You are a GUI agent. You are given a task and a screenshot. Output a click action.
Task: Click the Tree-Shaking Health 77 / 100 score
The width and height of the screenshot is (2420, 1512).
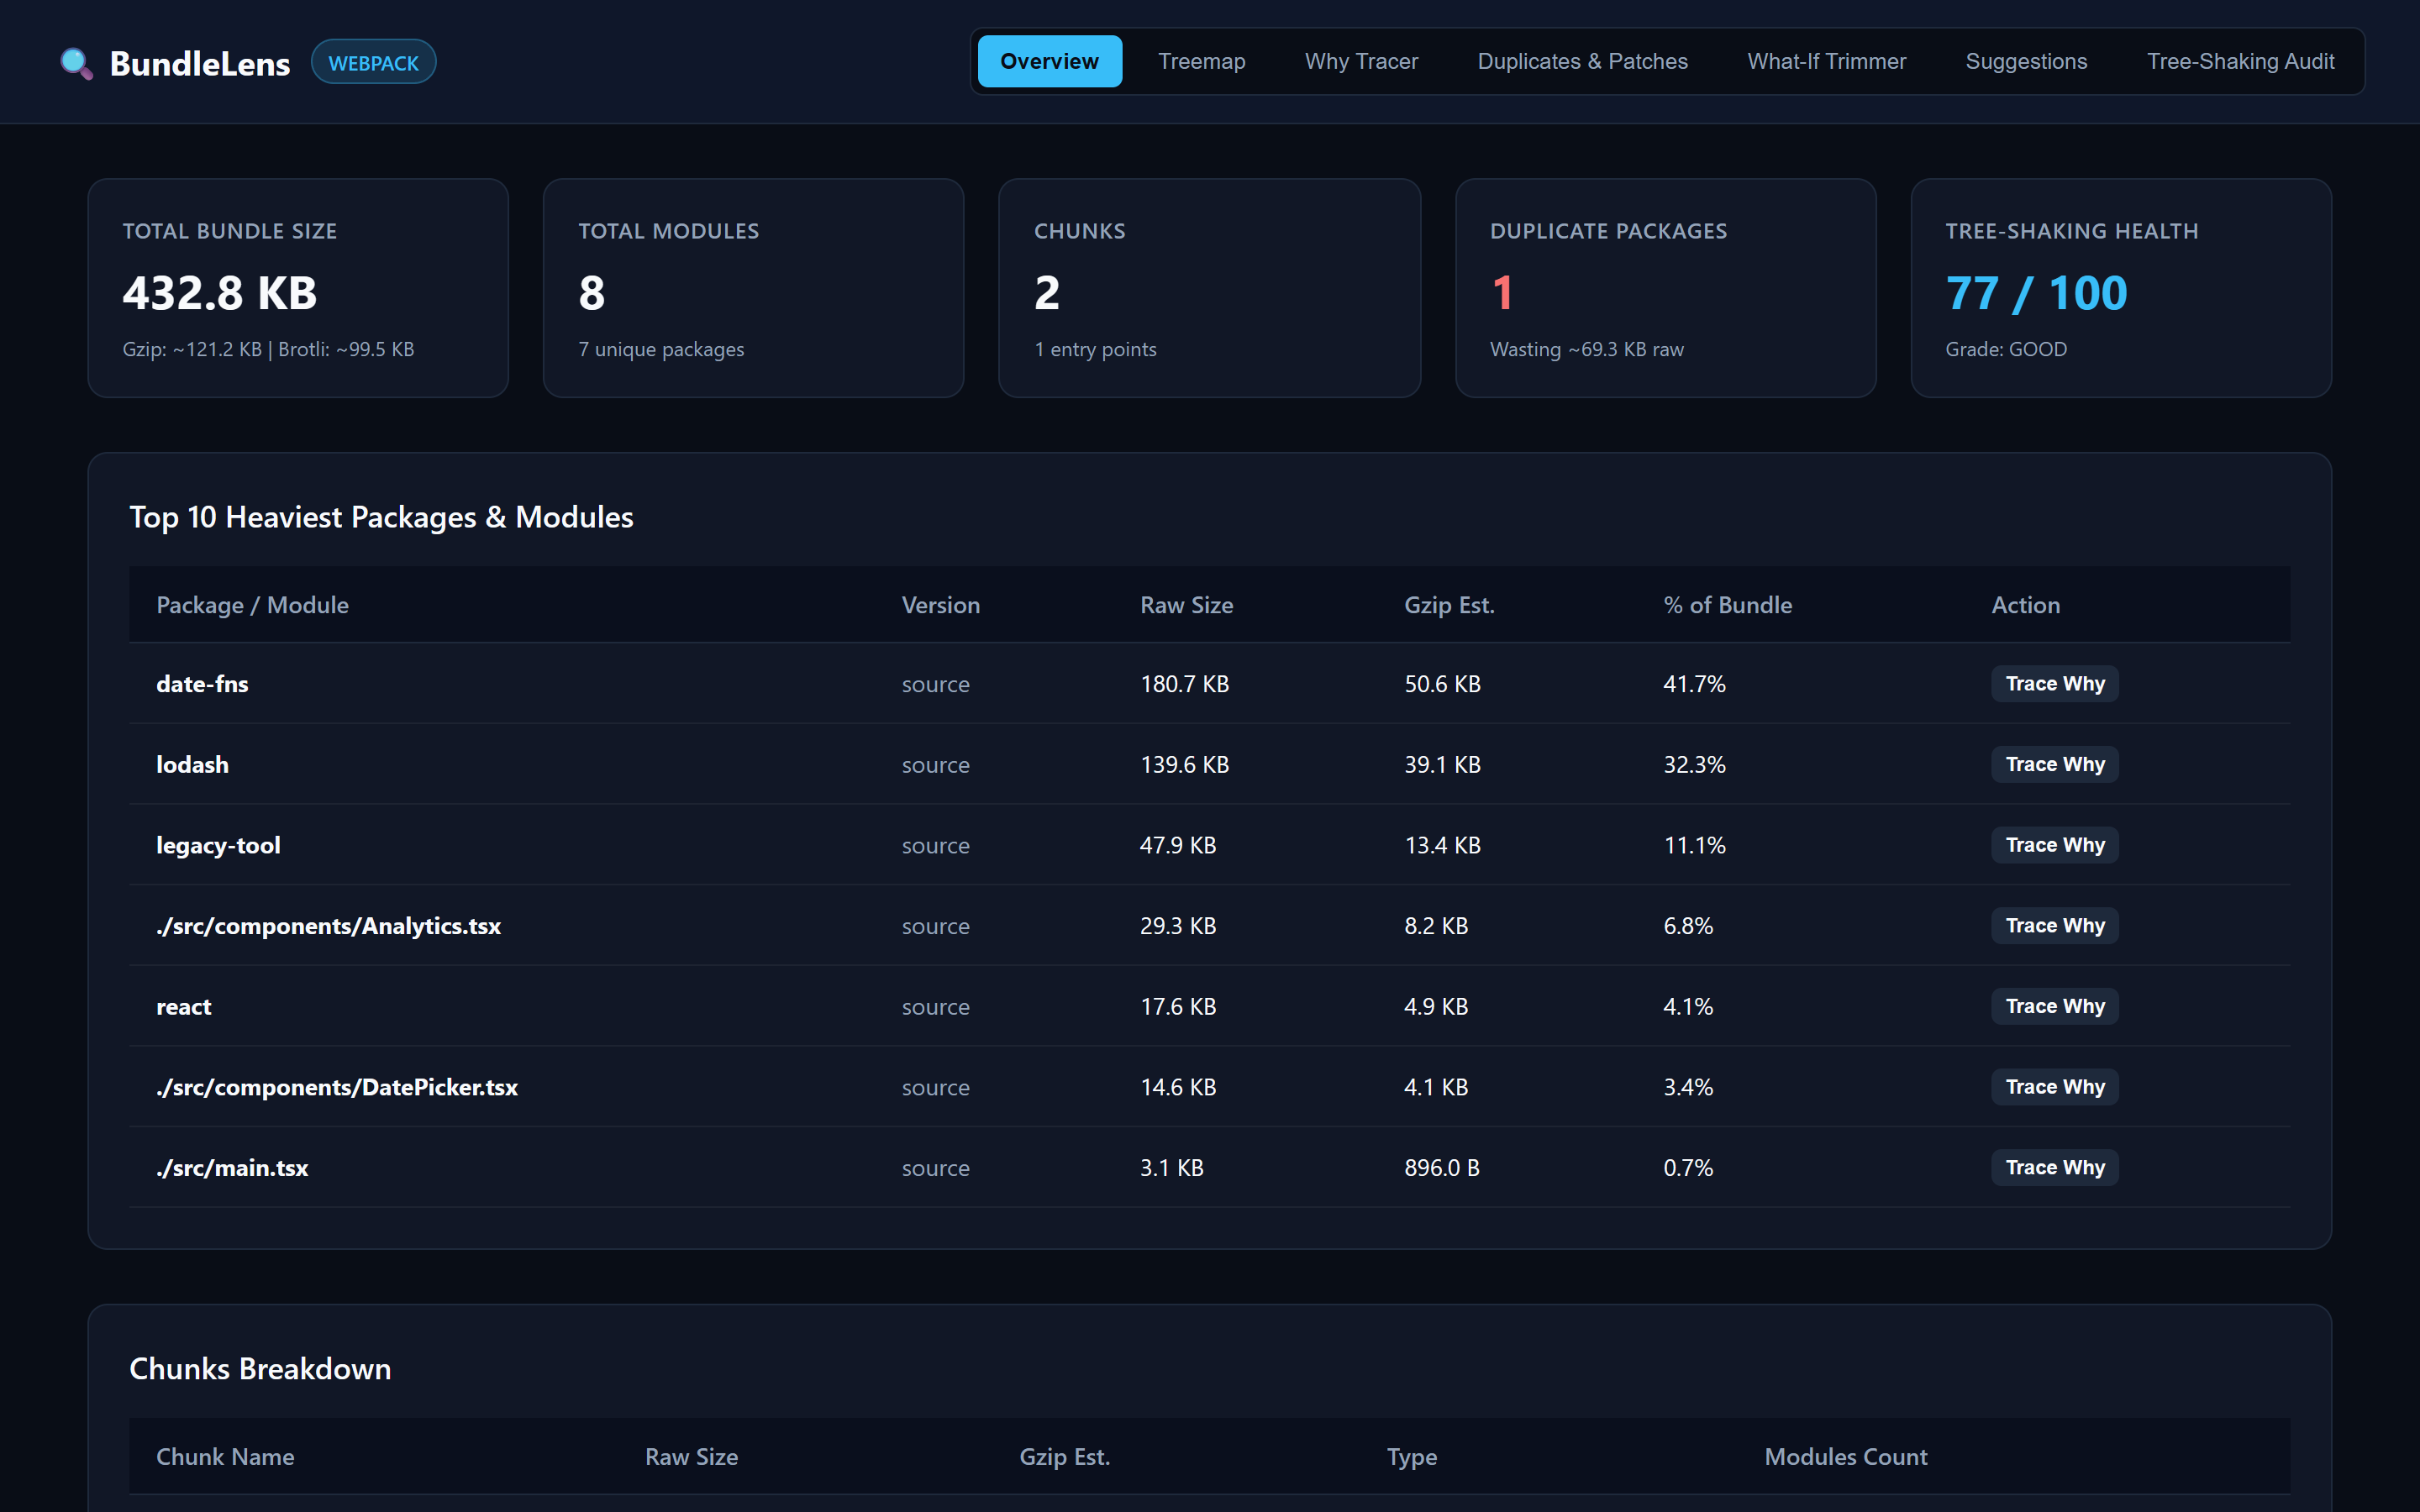point(2036,293)
